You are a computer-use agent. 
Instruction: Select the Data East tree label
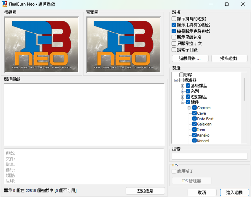205,119
